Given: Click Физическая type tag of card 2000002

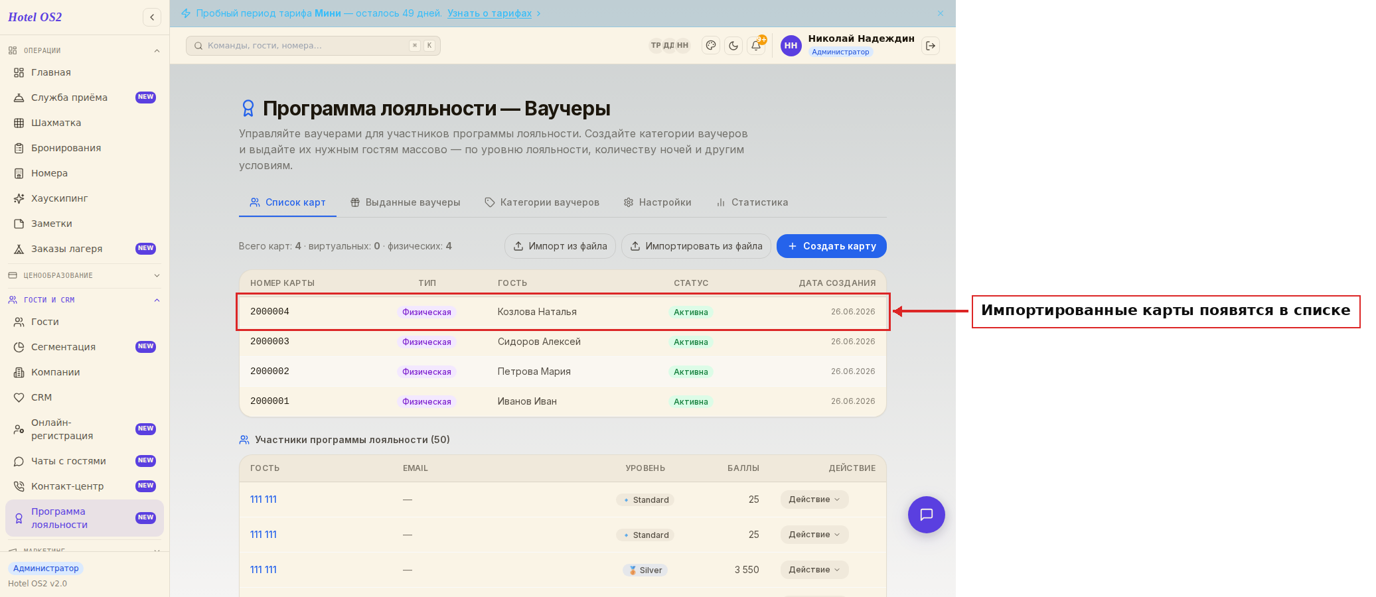Looking at the screenshot, I should [x=427, y=372].
